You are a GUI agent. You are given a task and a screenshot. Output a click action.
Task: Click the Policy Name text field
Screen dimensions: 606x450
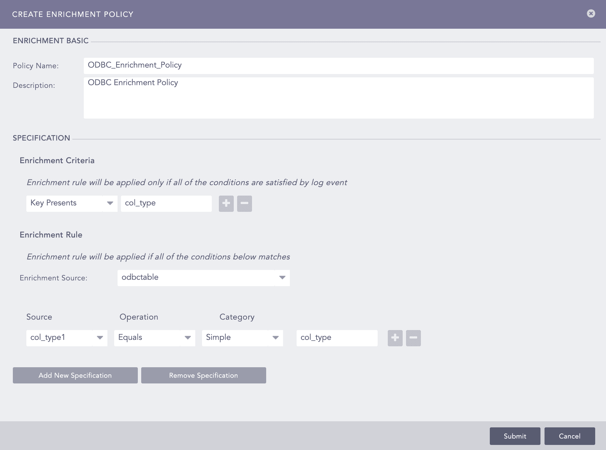[x=338, y=66]
